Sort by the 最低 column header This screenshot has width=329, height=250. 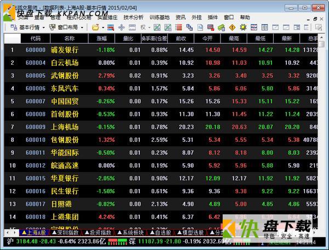(260, 38)
